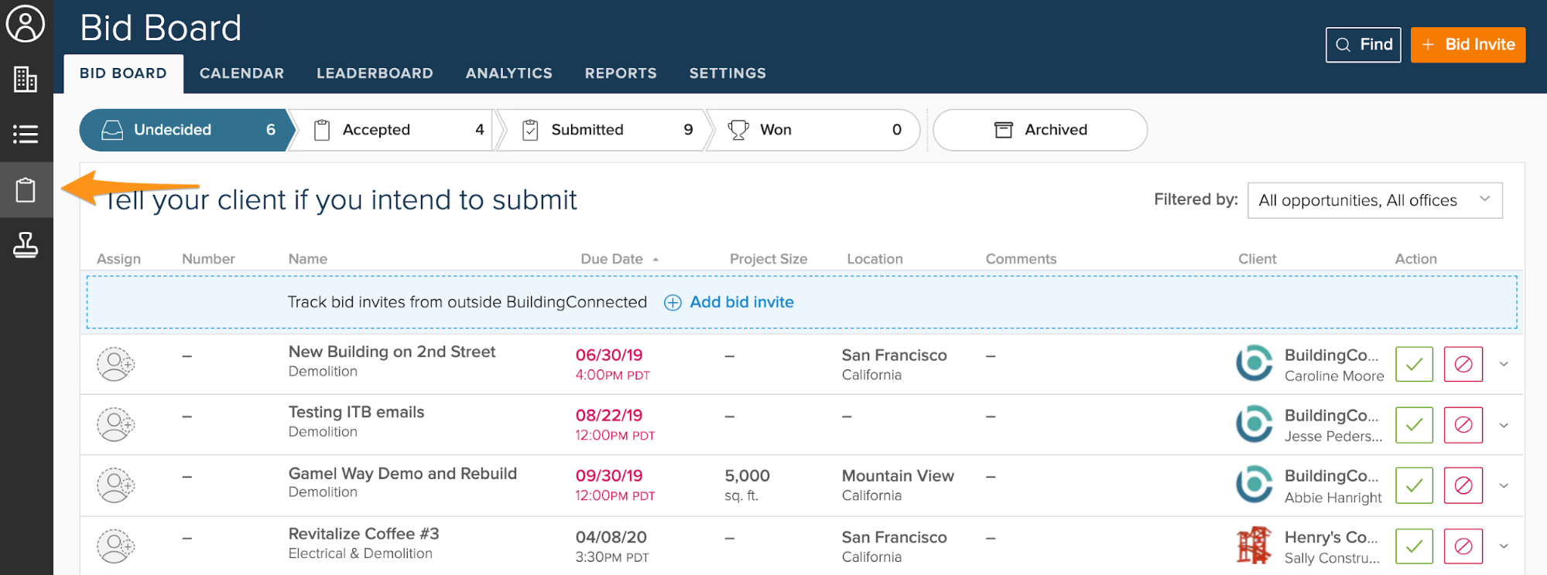Click assign icon for Gamel Way Demo row

point(115,485)
